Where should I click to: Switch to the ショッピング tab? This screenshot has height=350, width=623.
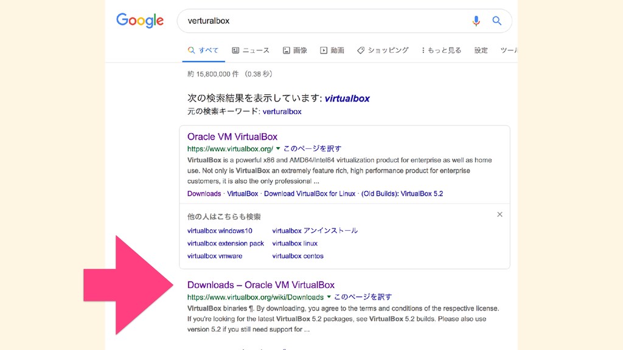click(383, 50)
